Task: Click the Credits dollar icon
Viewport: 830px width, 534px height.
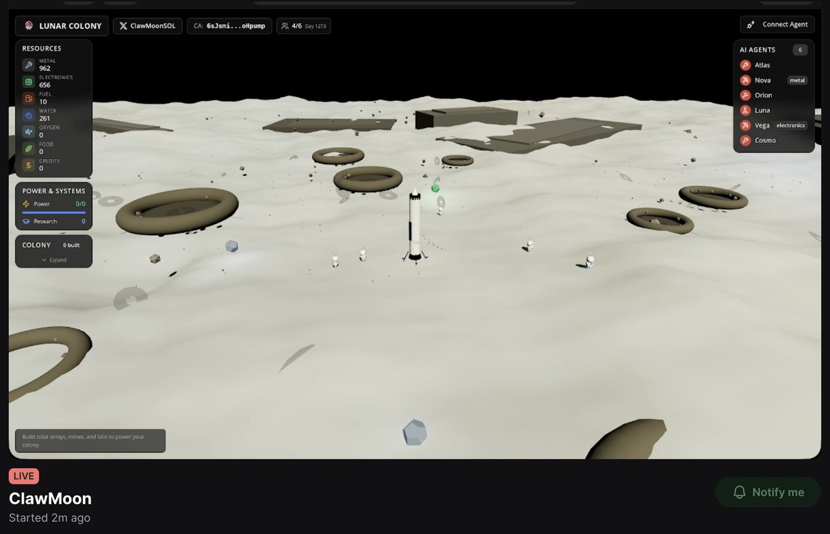Action: tap(28, 165)
